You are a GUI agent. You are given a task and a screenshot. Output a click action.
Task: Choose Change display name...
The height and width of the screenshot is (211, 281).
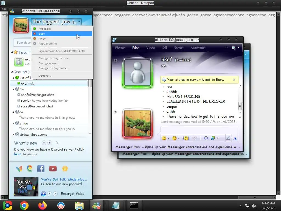pos(62,68)
